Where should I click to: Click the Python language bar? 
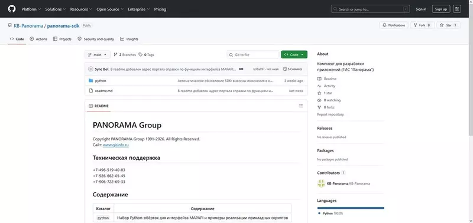click(x=351, y=208)
